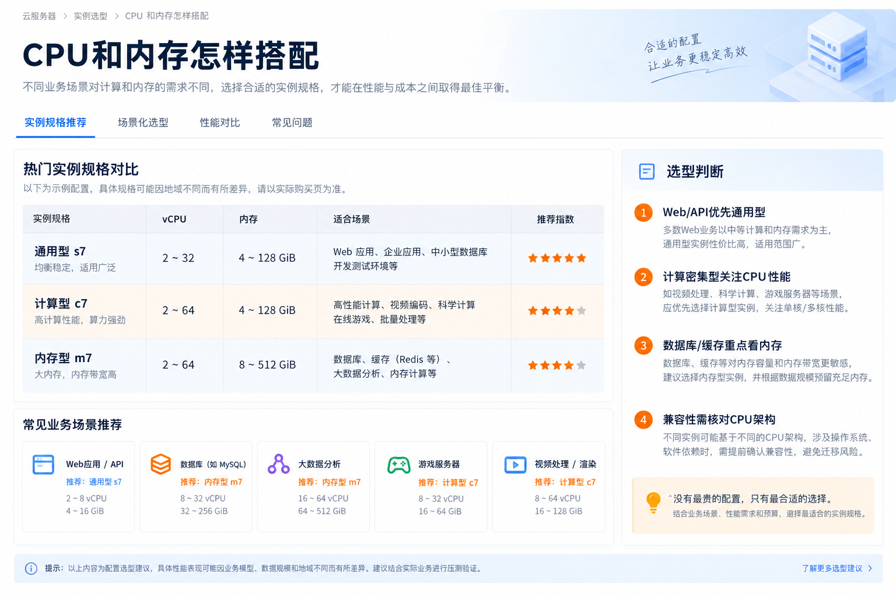Click the 游戏服务器 green gamepad icon

(x=399, y=465)
